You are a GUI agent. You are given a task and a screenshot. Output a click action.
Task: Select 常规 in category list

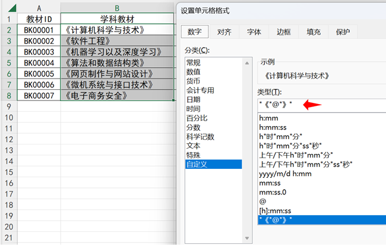[193, 62]
